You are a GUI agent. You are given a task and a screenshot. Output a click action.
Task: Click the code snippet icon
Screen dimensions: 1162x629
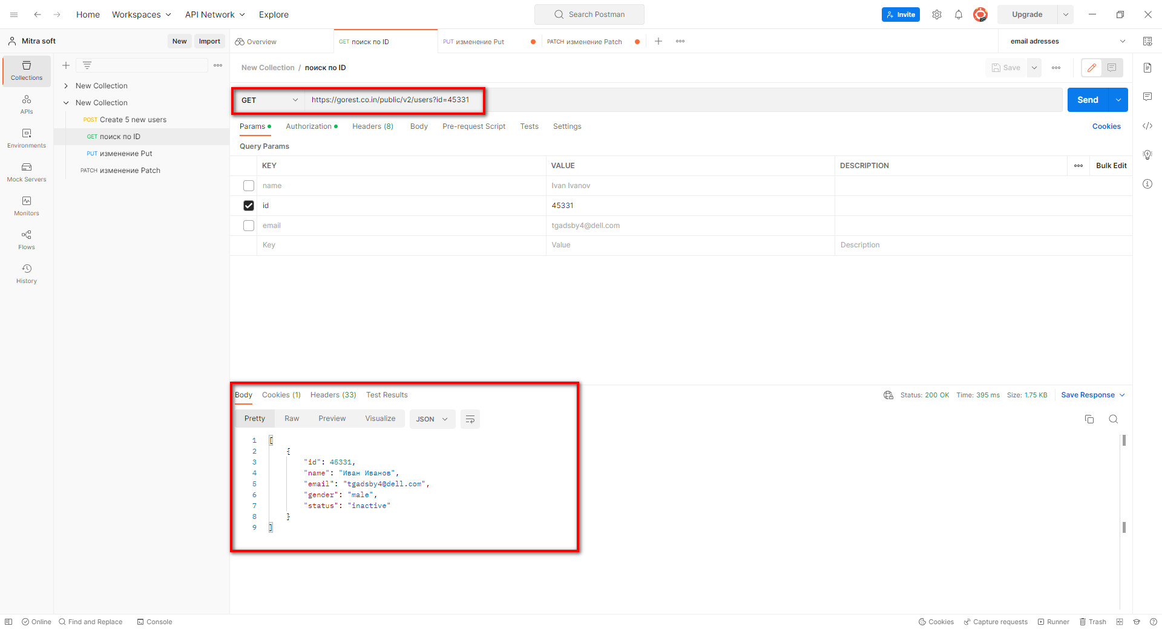point(1147,126)
